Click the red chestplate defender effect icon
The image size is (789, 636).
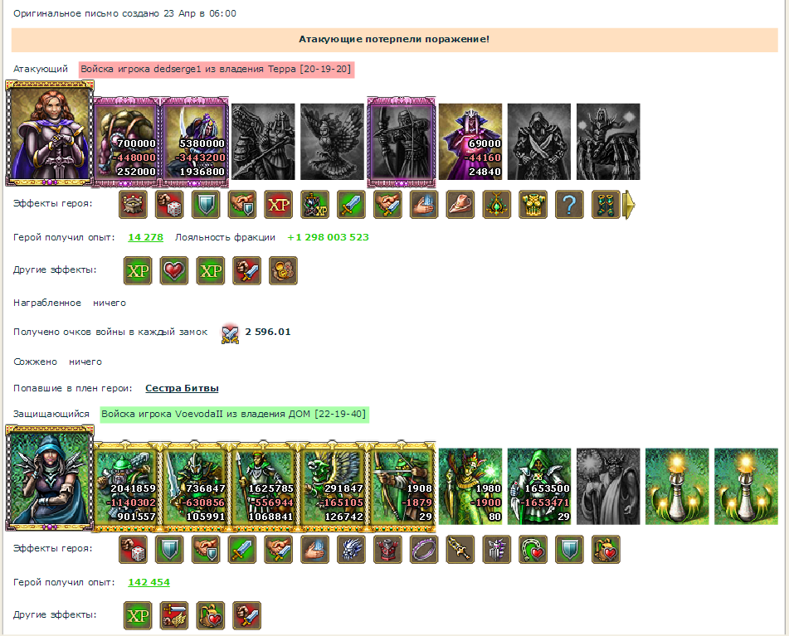[387, 550]
